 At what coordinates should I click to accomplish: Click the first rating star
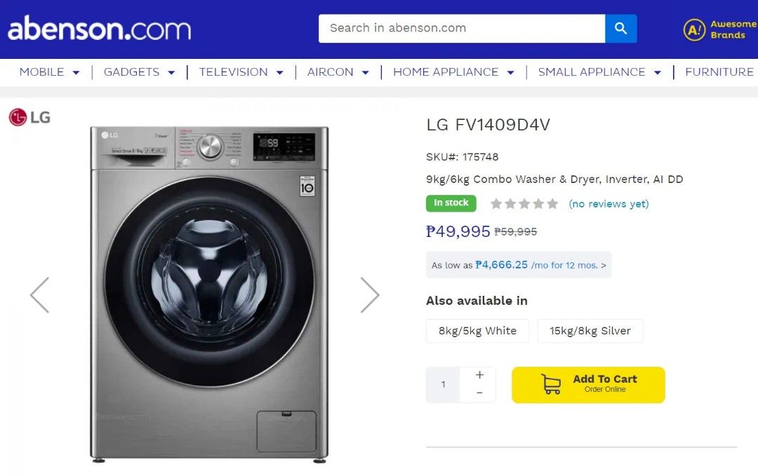[x=498, y=203]
